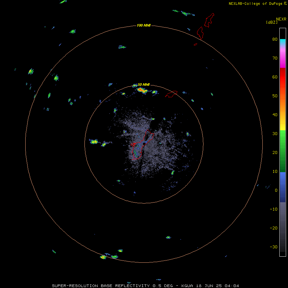Select the -10 value on the dBZ scale
The image size is (288, 288).
coord(274,209)
